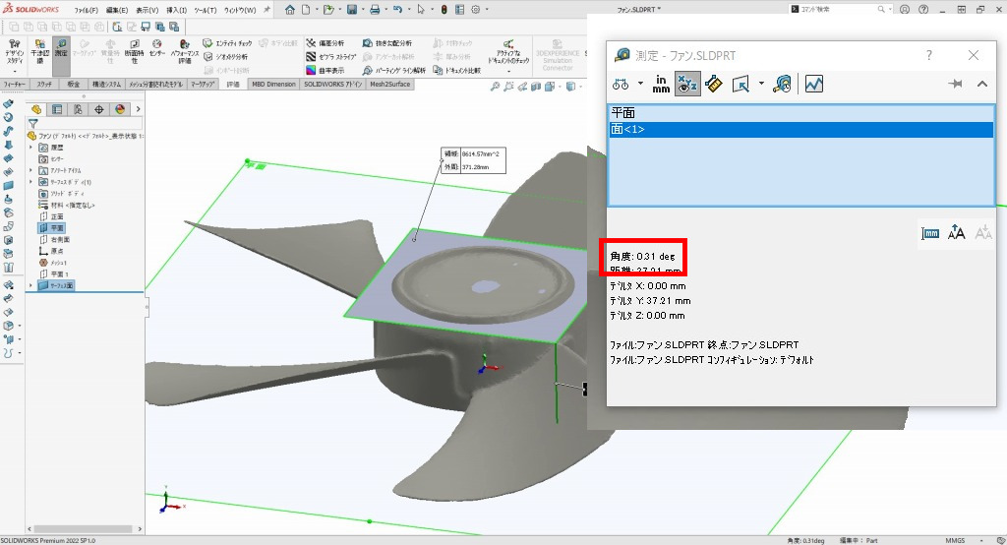
Task: Click the Save icon in the title toolbar
Action: [x=352, y=10]
